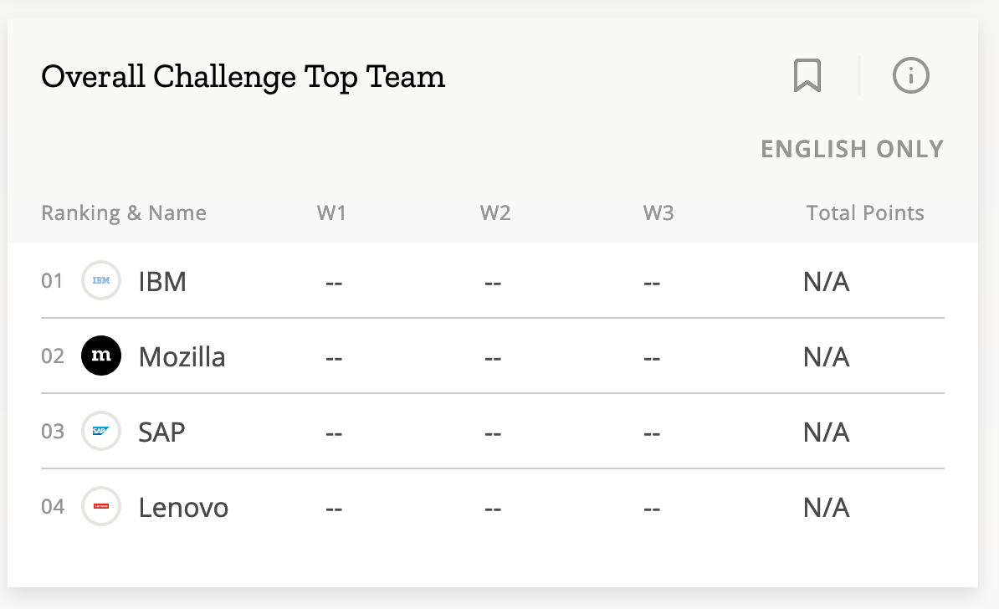Click the Lenovo team name
This screenshot has width=999, height=609.
(183, 506)
